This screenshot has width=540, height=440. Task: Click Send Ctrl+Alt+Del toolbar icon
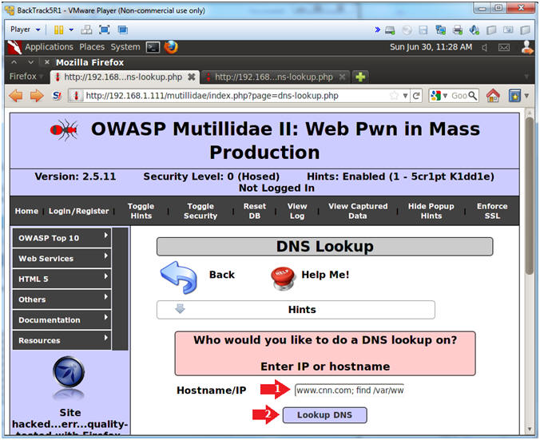86,30
